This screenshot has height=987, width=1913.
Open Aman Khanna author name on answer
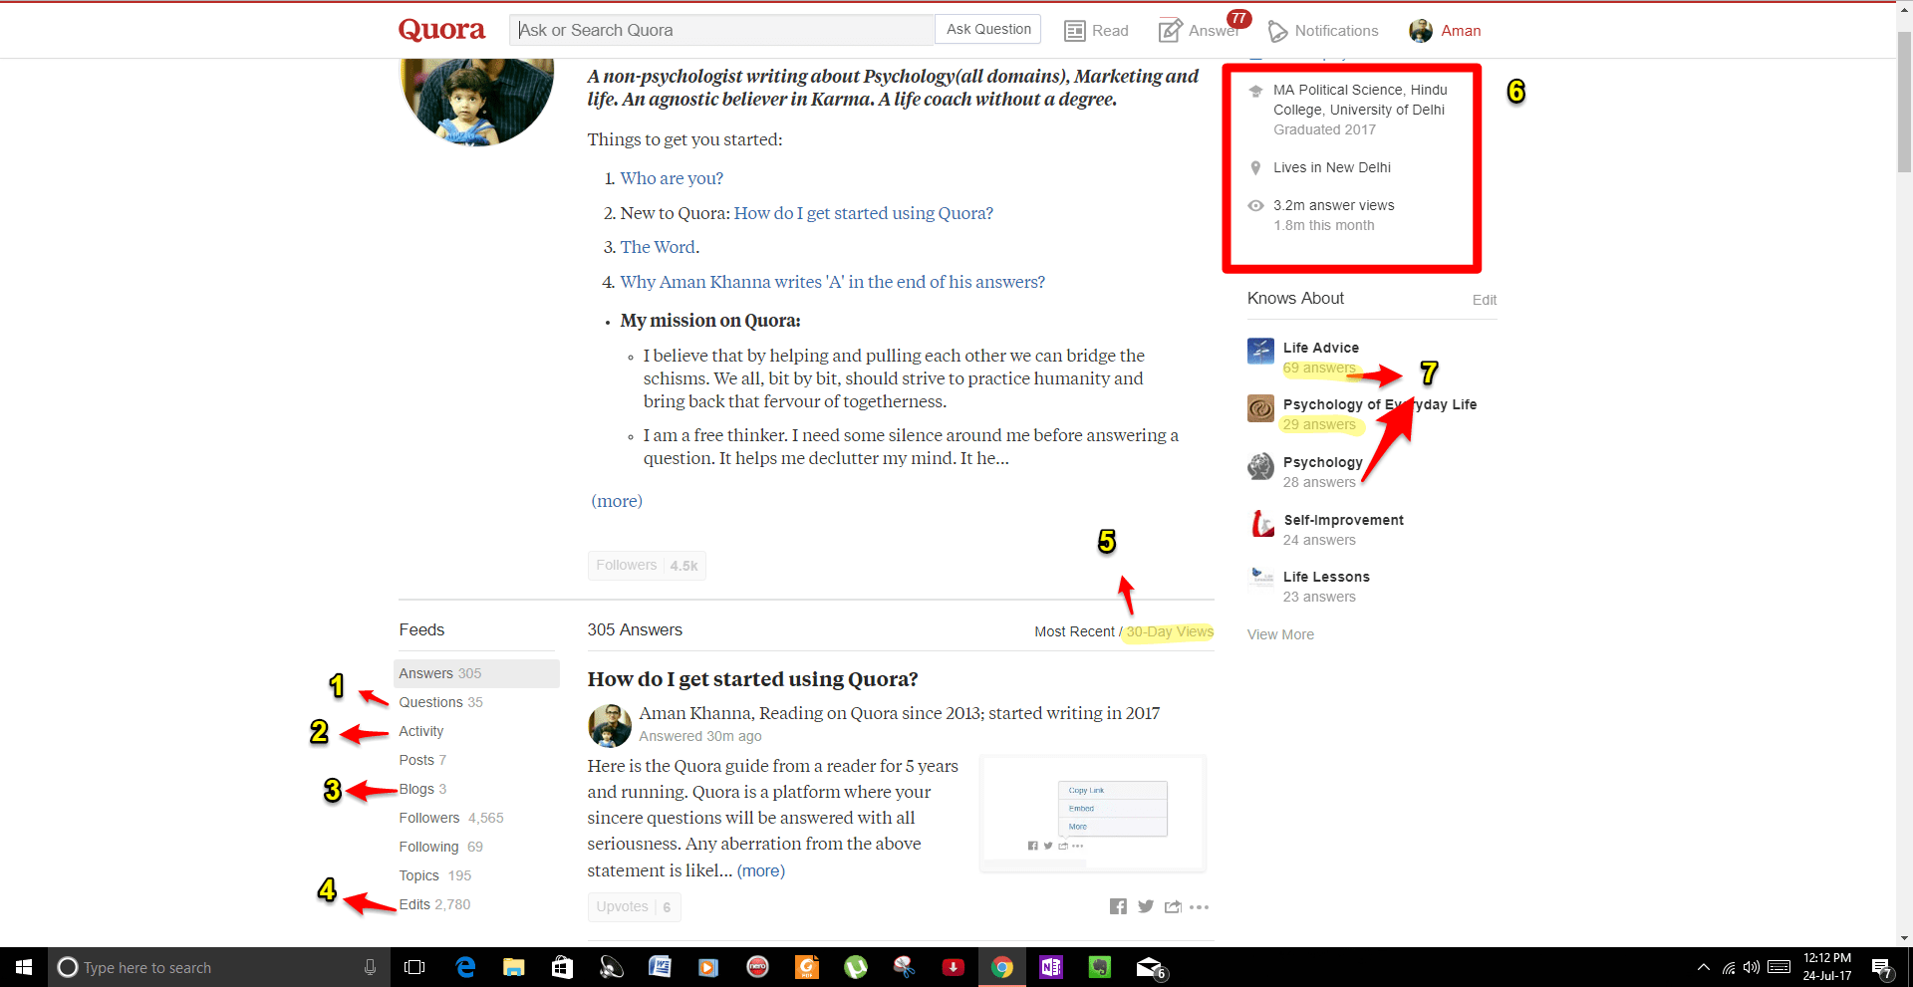click(694, 713)
